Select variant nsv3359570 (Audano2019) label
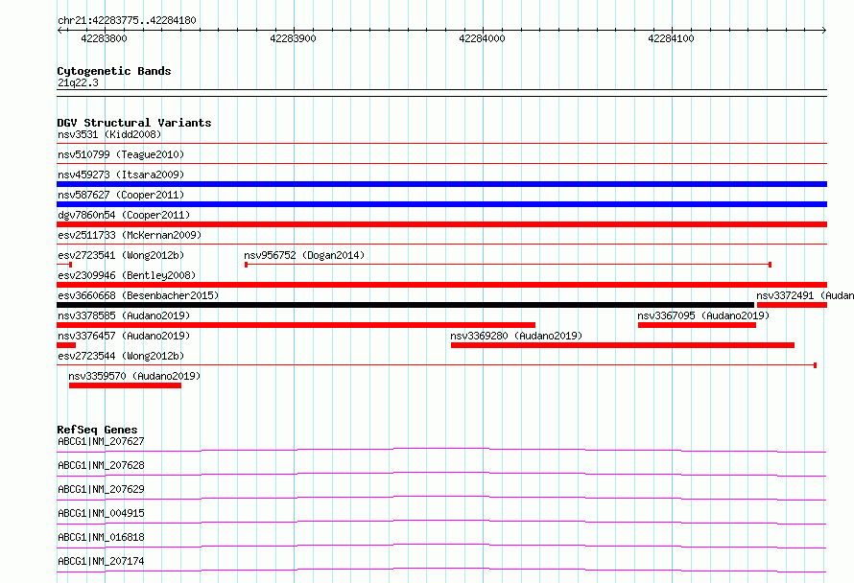Viewport: 854px width, 583px height. 134,376
